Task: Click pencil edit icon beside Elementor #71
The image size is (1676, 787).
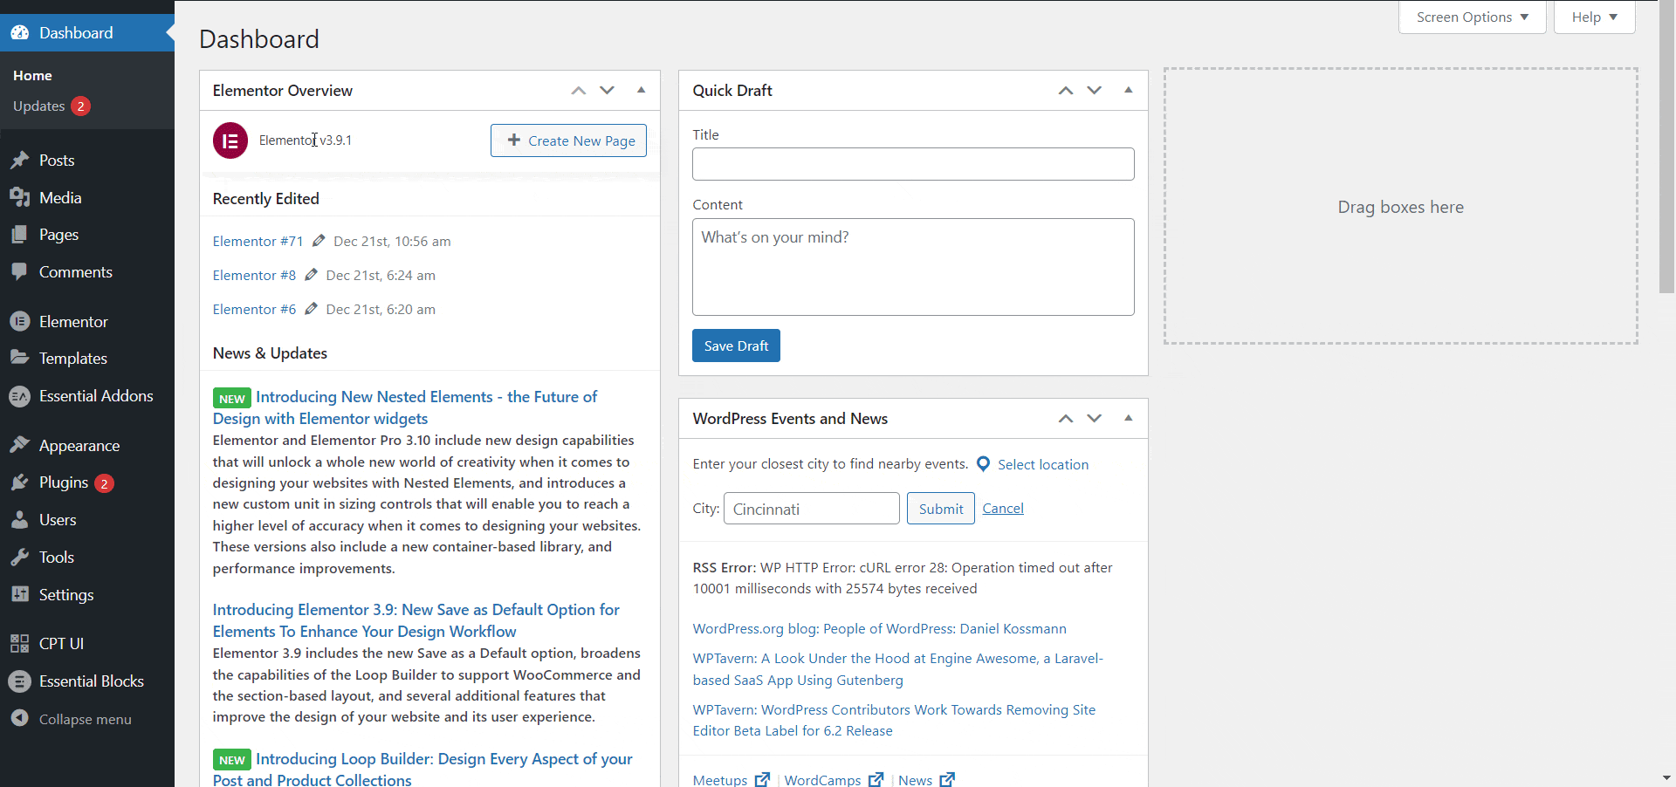Action: 319,241
